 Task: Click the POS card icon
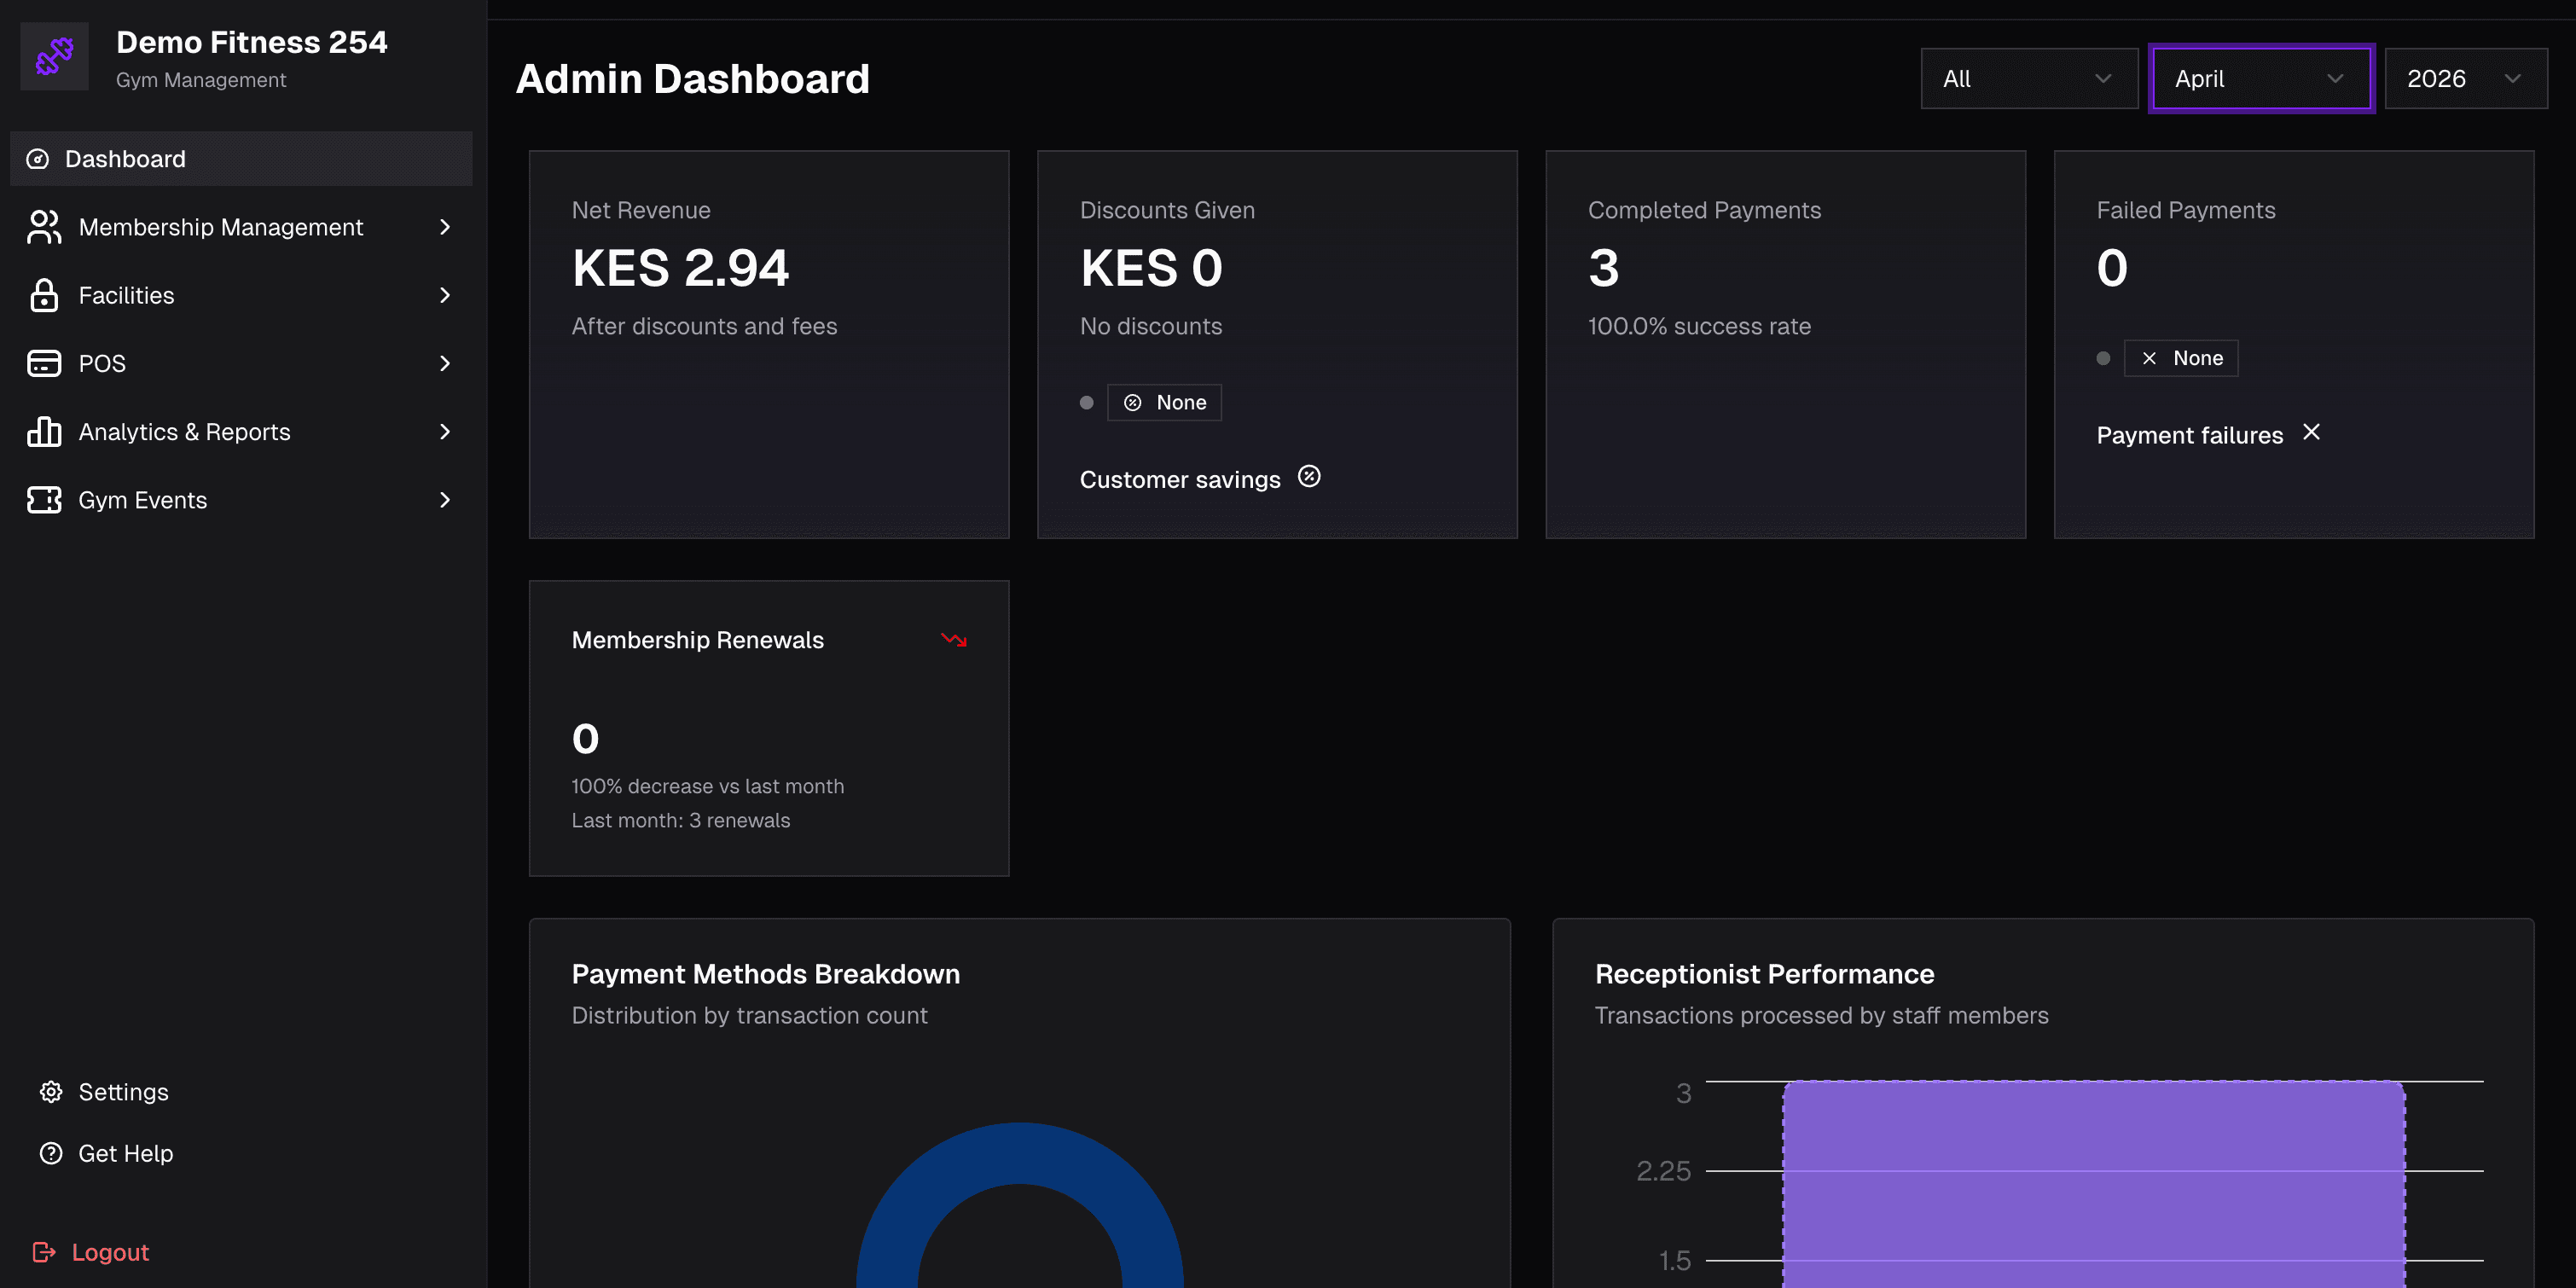point(44,363)
